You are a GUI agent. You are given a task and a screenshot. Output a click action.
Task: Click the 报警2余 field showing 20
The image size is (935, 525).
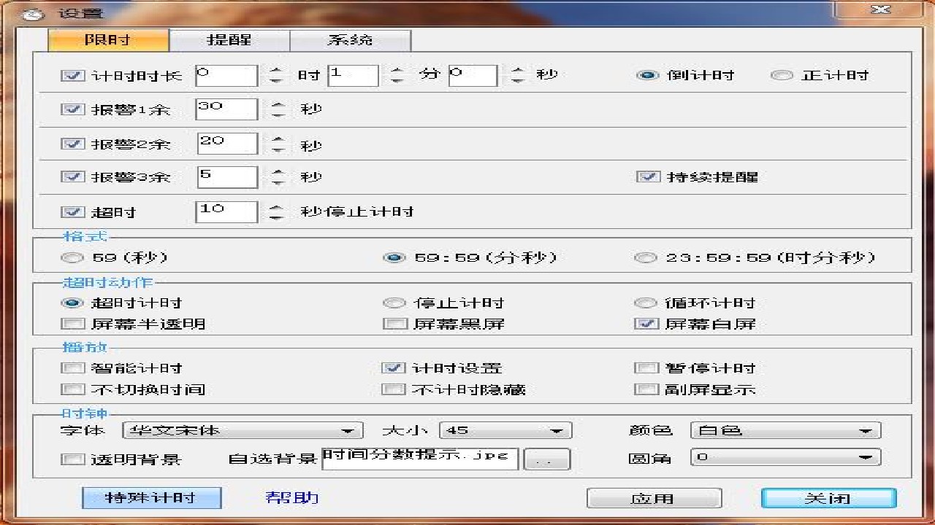click(x=227, y=143)
